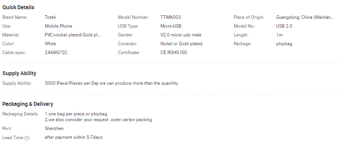Viewport: 339px width, 148px height.
Task: Click the Lead Time help question-mark icon
Action: click(26, 138)
